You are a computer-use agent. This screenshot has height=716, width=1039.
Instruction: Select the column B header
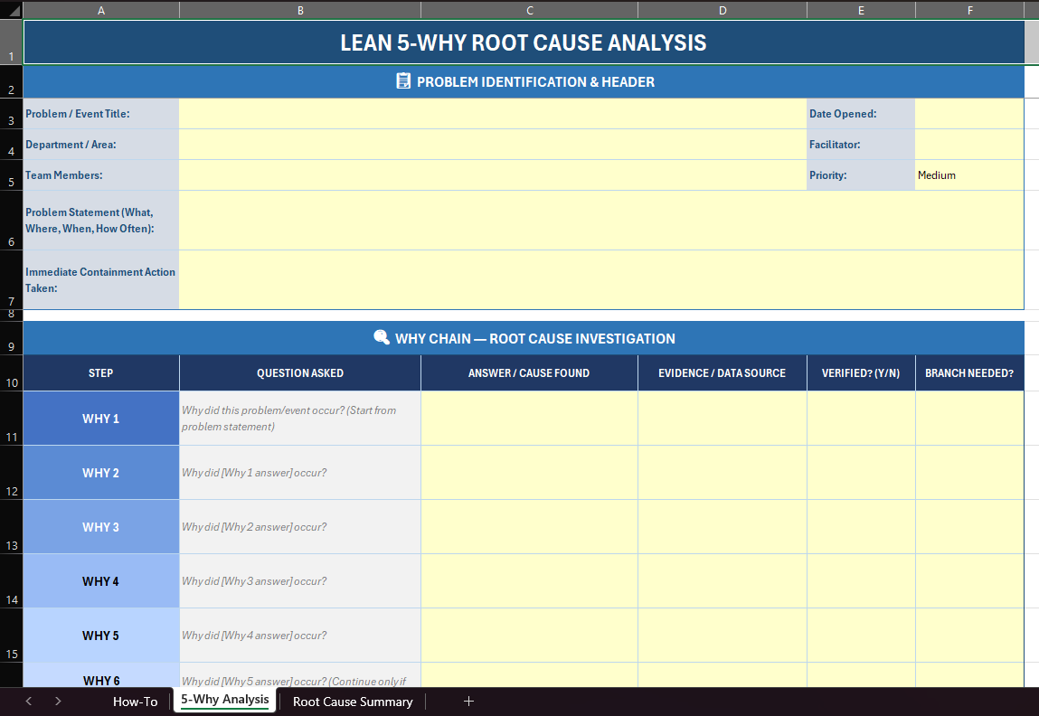point(299,10)
